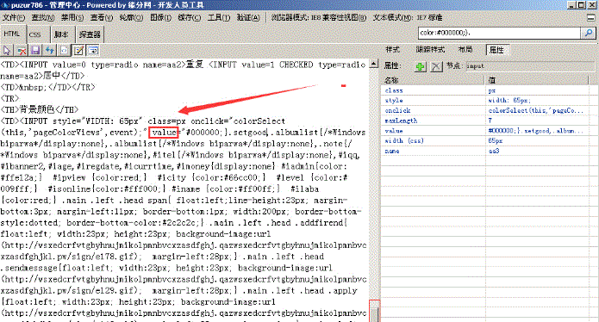
Task: Switch to the 脚本 tab
Action: pyautogui.click(x=61, y=34)
